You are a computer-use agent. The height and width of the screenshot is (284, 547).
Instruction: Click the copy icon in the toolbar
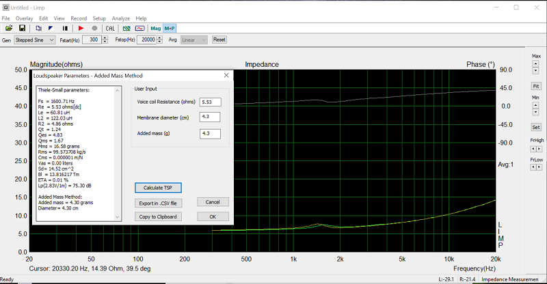pyautogui.click(x=38, y=28)
